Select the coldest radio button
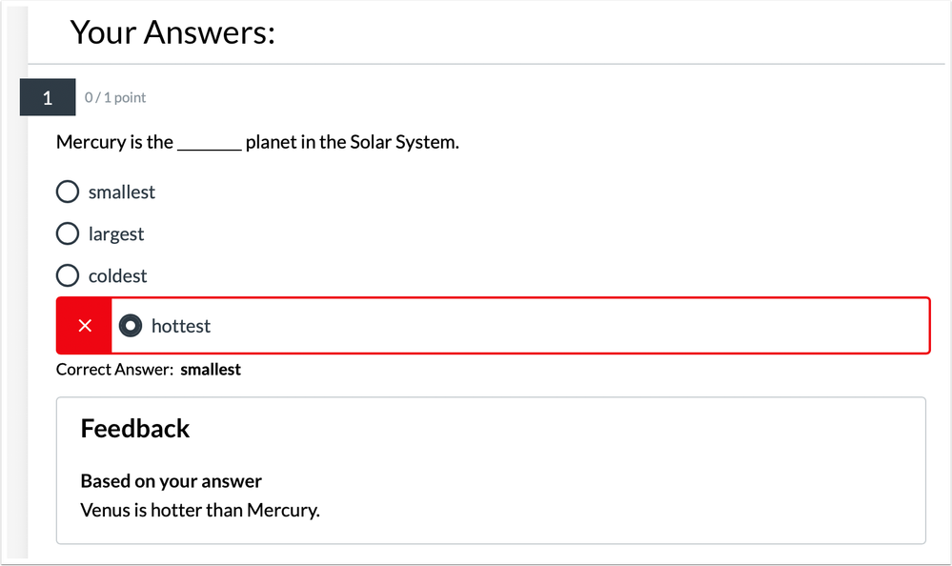 pos(68,276)
